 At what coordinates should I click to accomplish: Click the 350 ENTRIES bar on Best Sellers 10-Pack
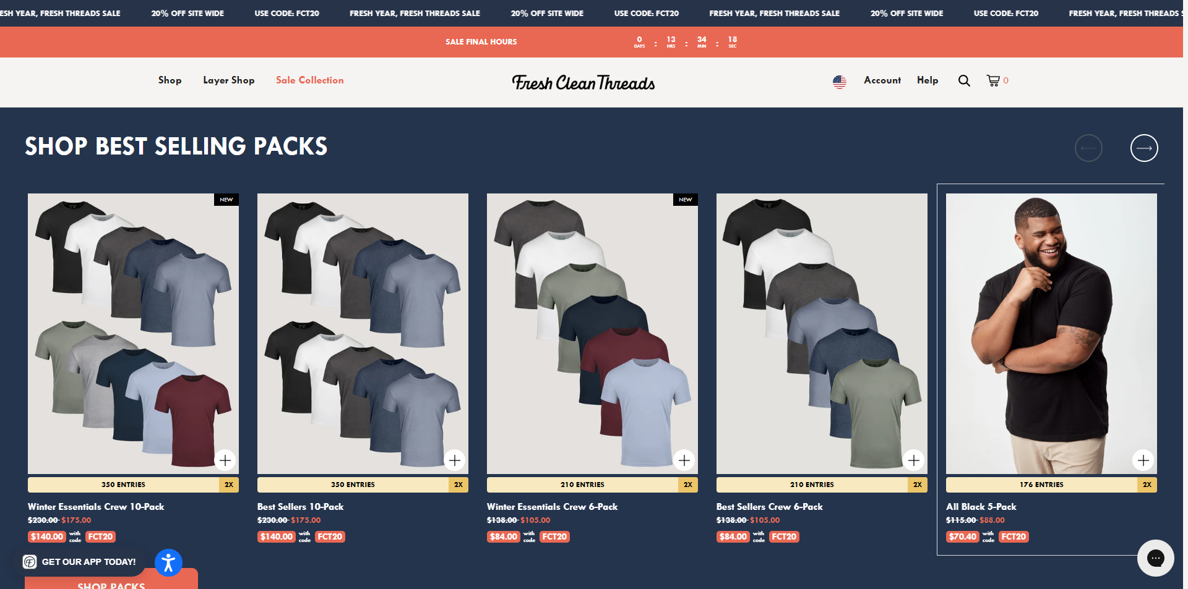[353, 485]
